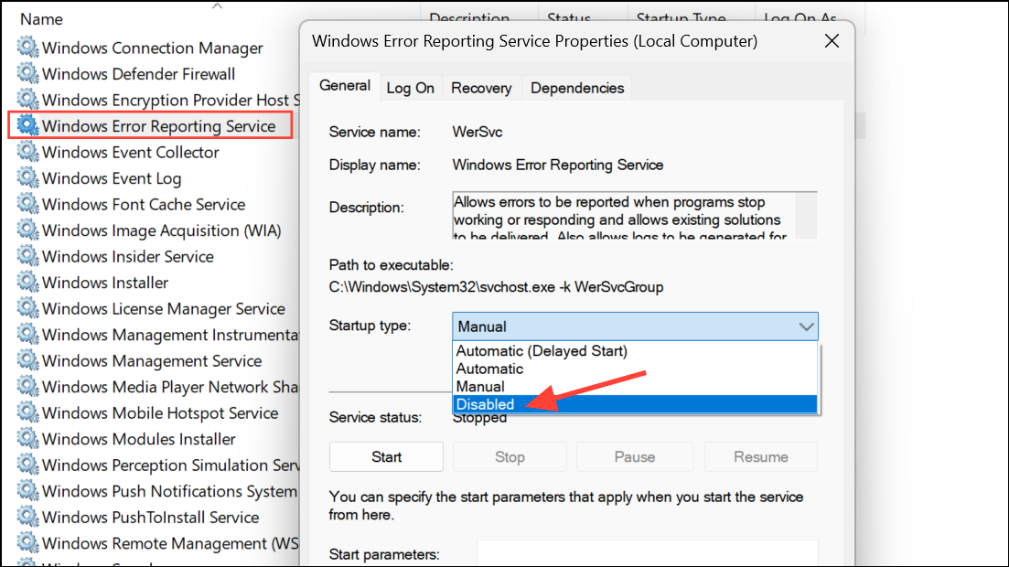Image resolution: width=1009 pixels, height=567 pixels.
Task: Select the Windows Event Collector service
Action: [x=130, y=152]
